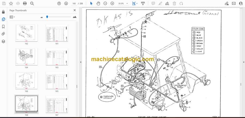Viewport: 245px width, 118px height.
Task: Click the rotate page icon
Action: click(181, 4)
